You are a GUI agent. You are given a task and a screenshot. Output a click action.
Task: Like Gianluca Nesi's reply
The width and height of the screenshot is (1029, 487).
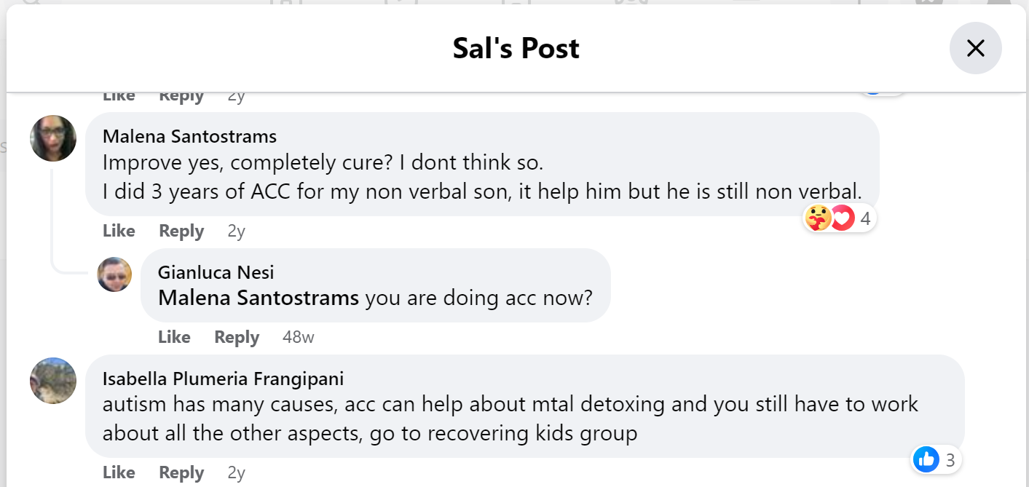coord(174,337)
